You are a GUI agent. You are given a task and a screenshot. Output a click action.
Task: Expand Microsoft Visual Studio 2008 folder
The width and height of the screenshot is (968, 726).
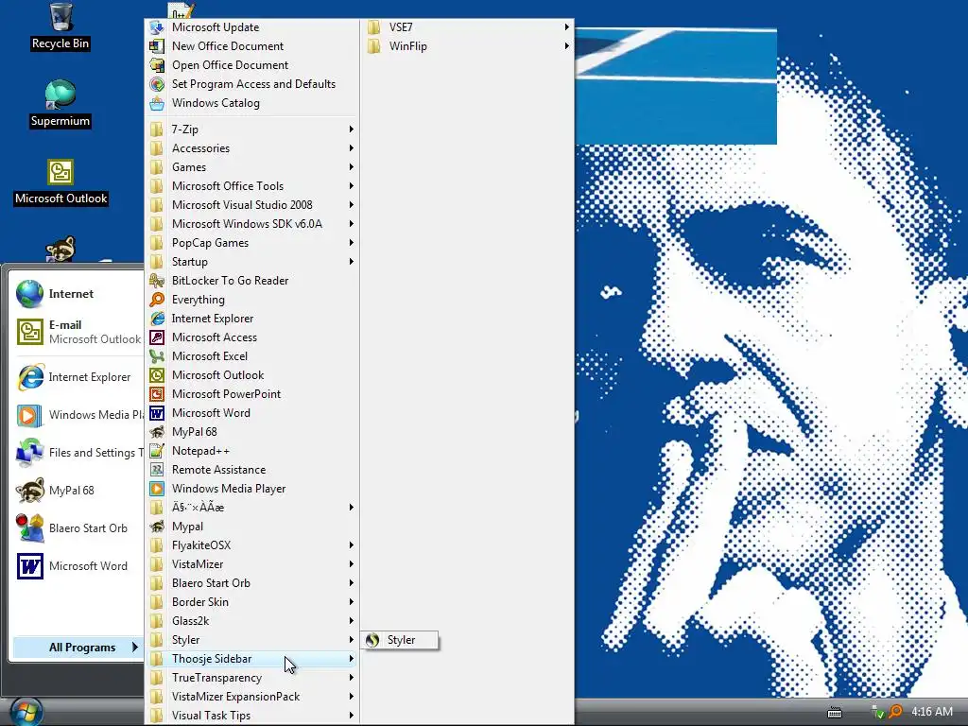pos(251,205)
